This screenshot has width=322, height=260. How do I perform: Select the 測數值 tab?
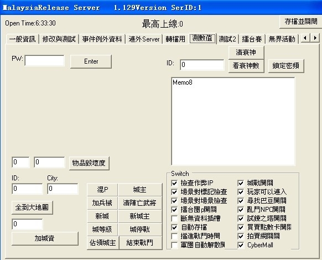tap(202, 38)
